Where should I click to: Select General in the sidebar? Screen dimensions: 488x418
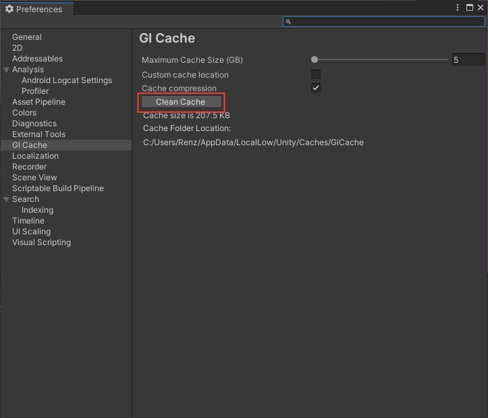click(27, 37)
